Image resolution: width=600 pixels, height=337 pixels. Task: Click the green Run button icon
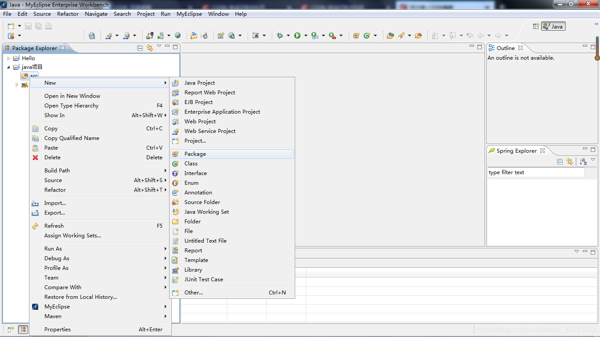pyautogui.click(x=297, y=36)
